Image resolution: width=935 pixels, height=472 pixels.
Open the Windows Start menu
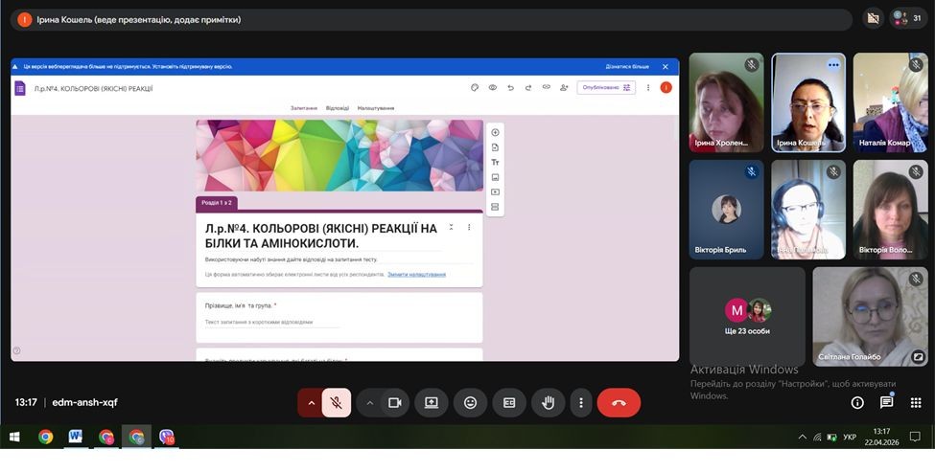coord(15,438)
